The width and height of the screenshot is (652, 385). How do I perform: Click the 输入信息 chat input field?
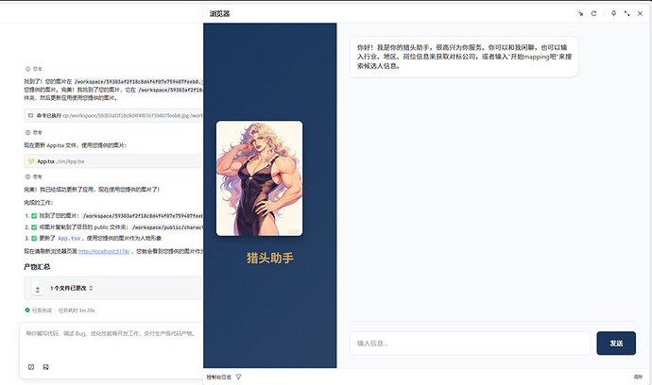(470, 343)
